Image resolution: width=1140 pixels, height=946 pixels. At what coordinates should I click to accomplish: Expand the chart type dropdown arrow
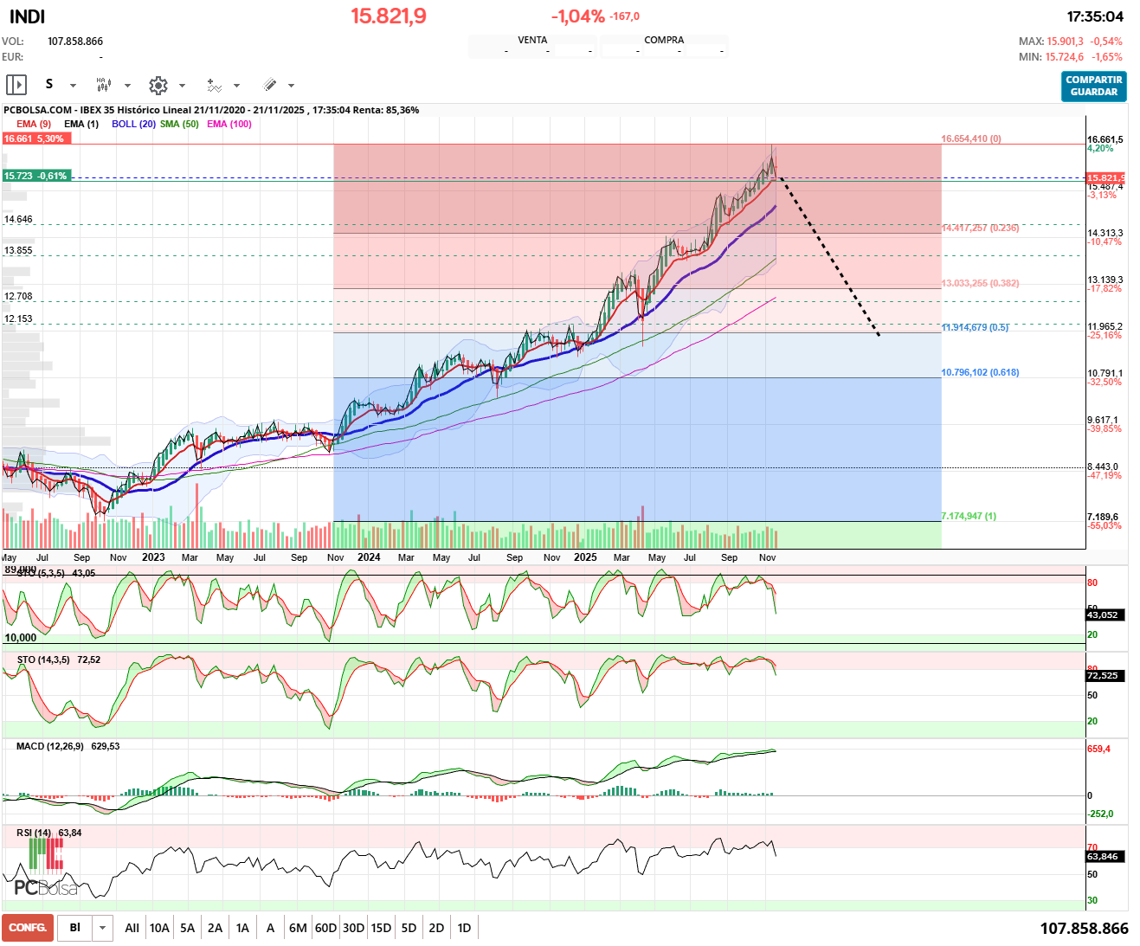pyautogui.click(x=127, y=86)
